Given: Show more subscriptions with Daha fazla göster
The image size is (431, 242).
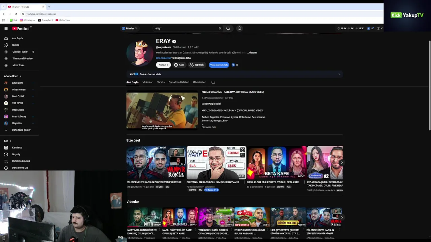Looking at the screenshot, I should click(21, 130).
